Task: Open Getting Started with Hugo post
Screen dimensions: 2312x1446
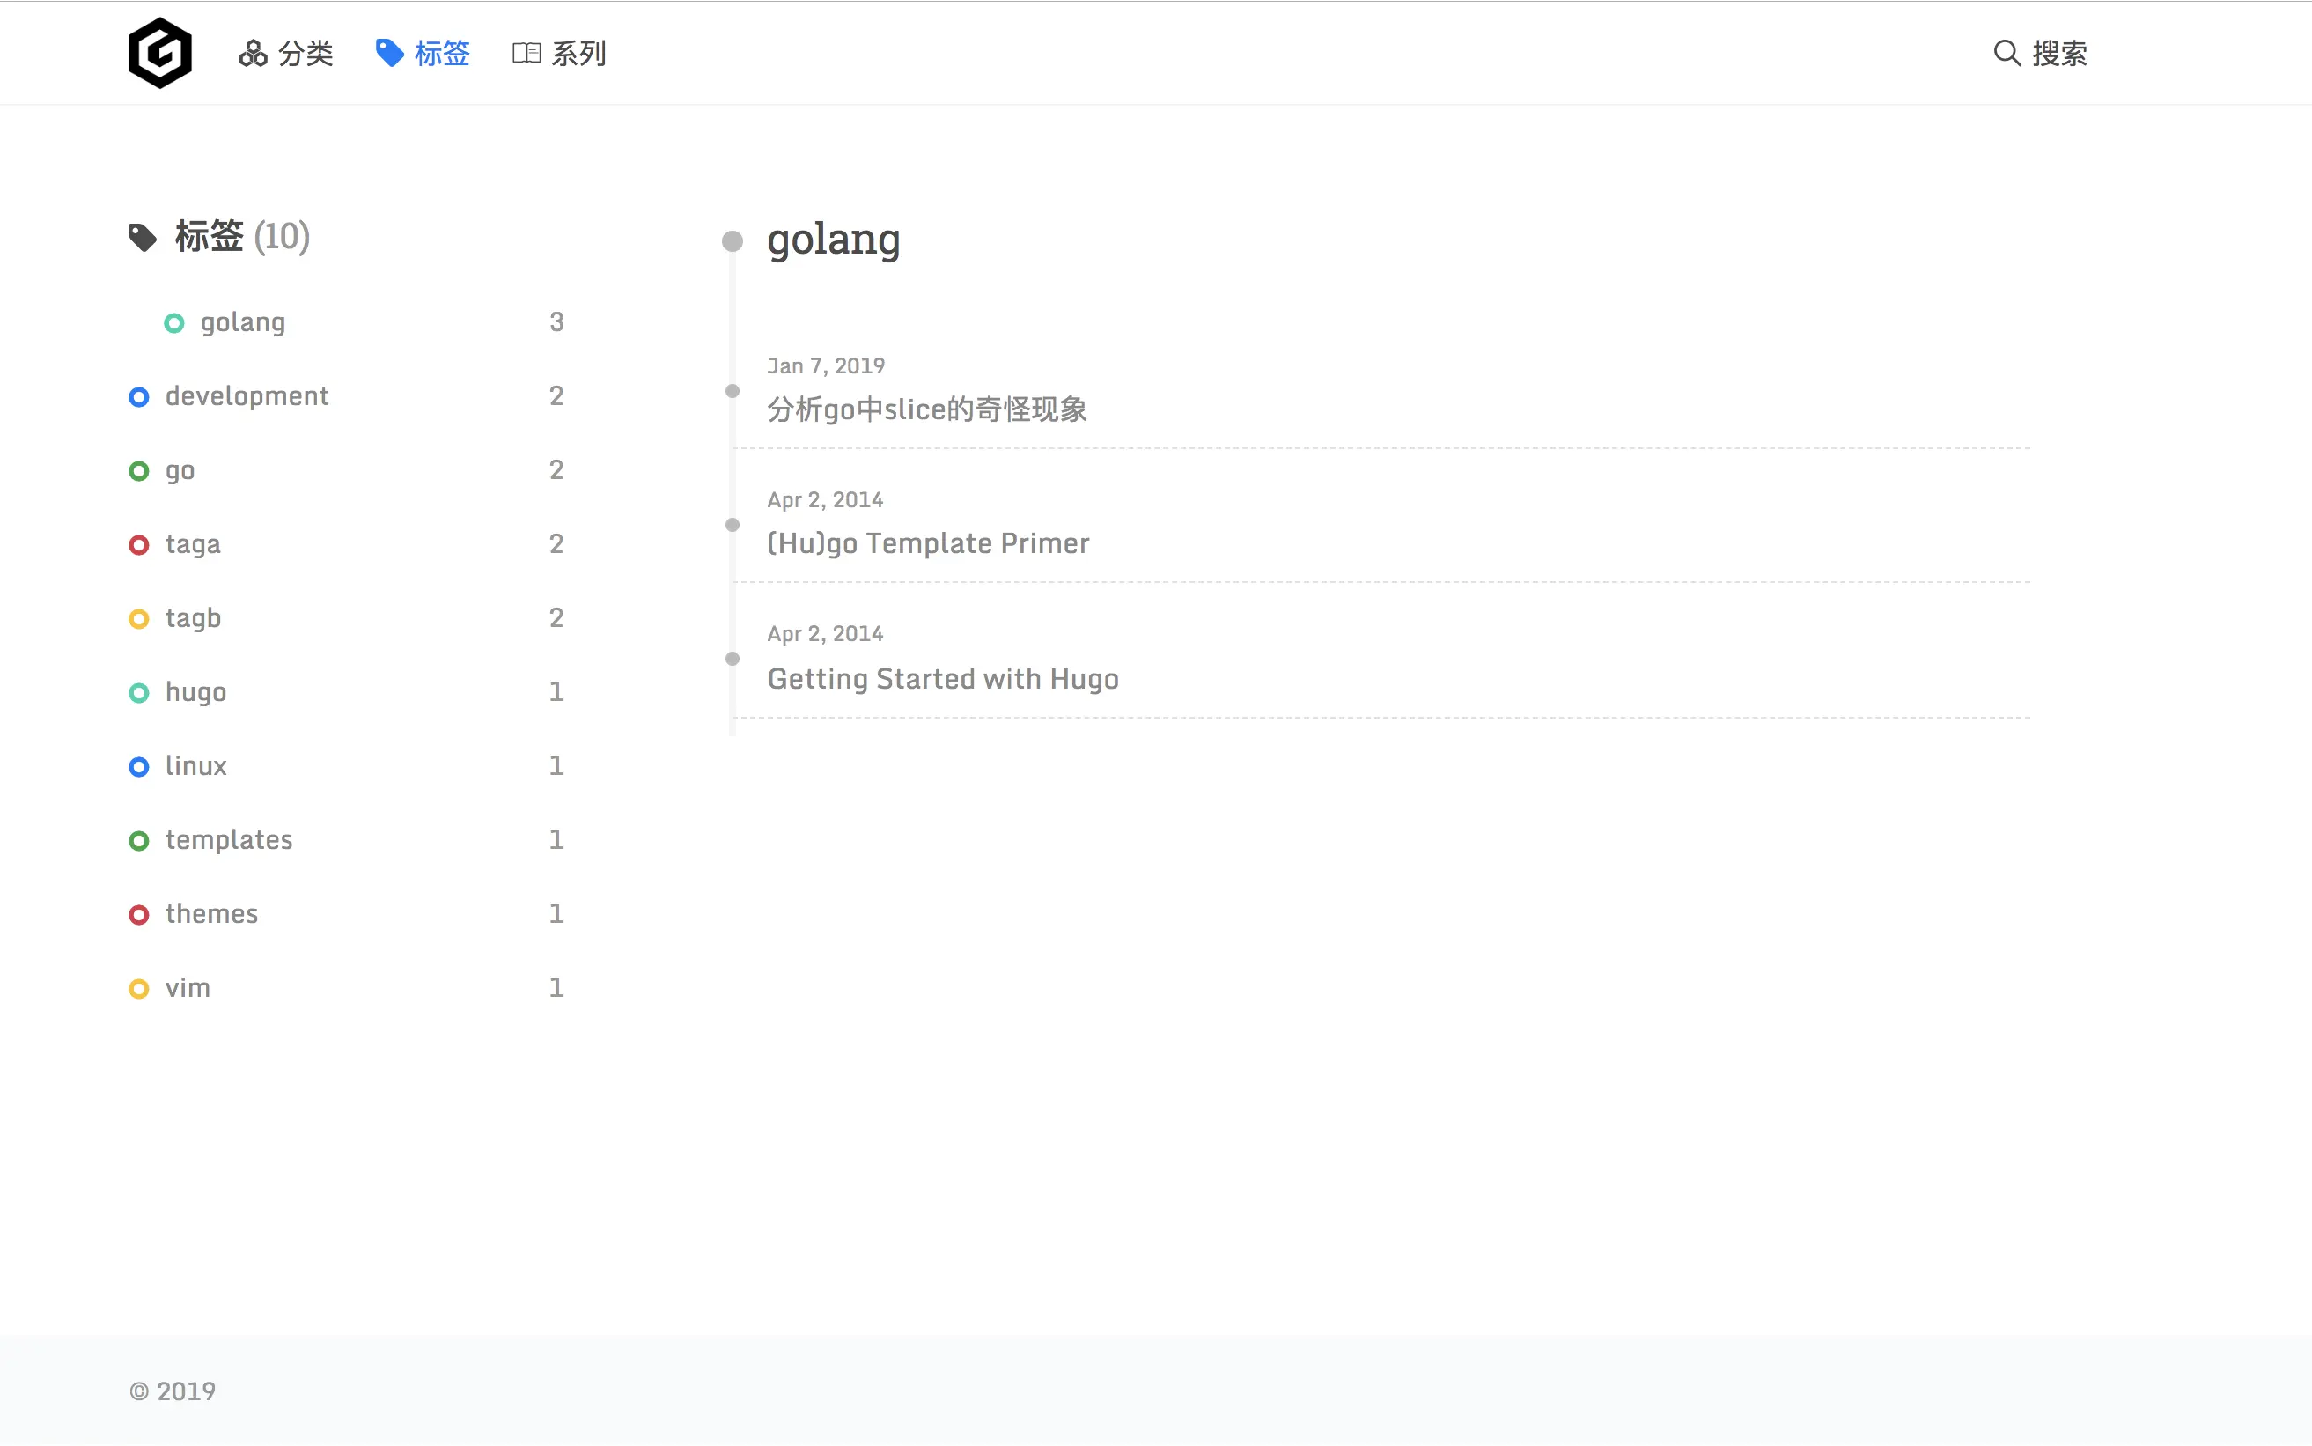Action: (942, 679)
